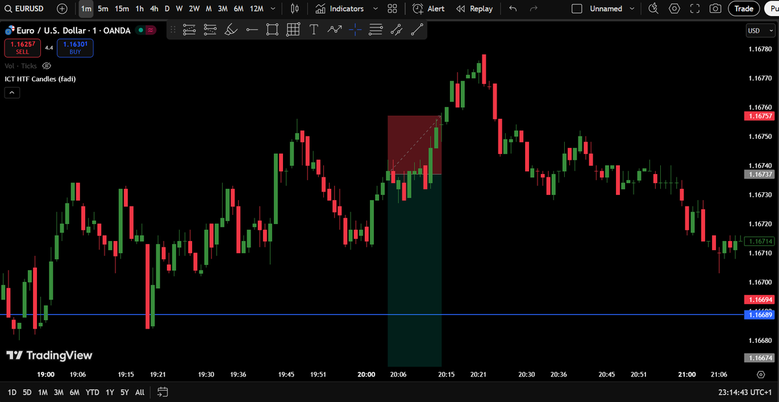Open the USD currency dropdown

tap(760, 30)
